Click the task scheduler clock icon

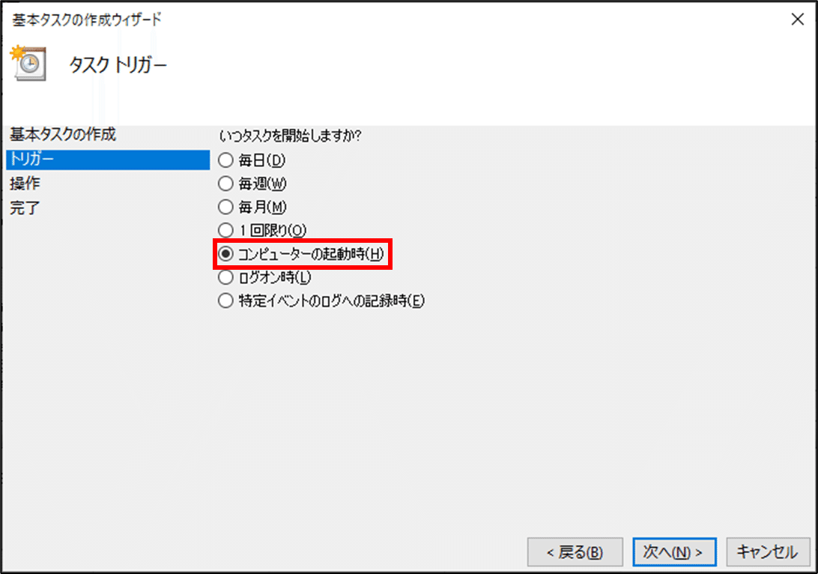tap(28, 63)
